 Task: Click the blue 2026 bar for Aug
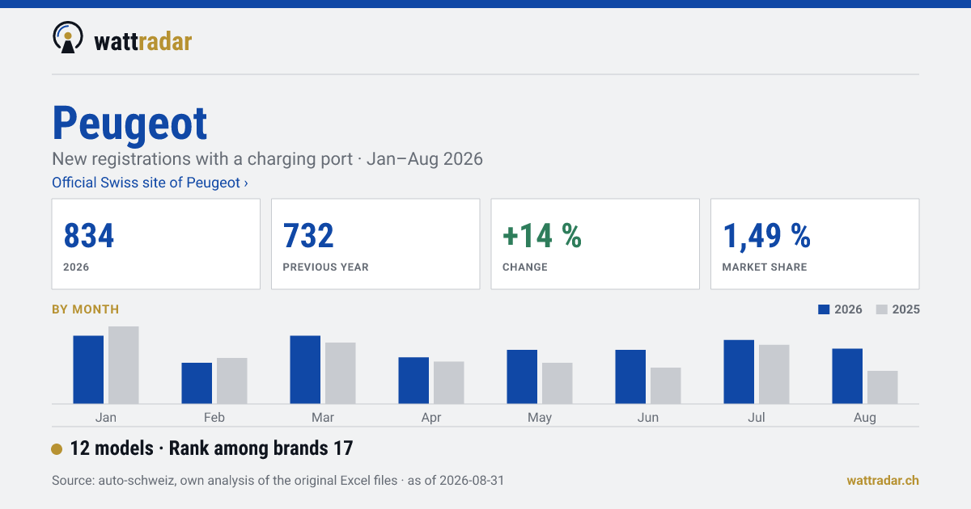pos(847,376)
